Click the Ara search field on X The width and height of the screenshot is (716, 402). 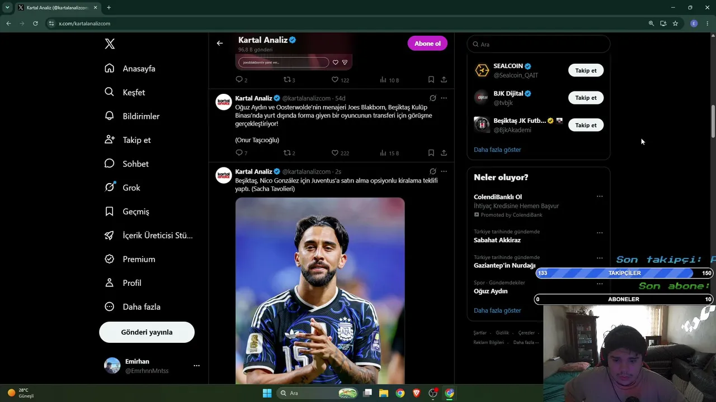pos(539,44)
